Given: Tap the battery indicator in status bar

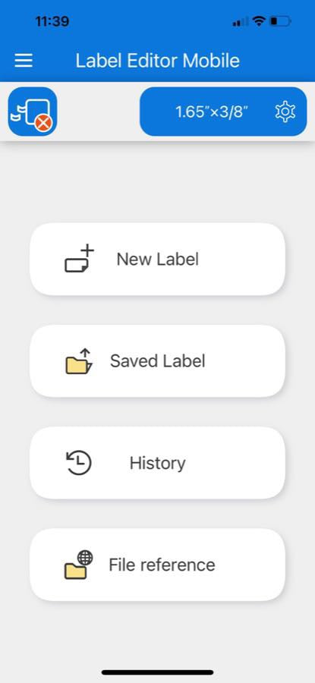Looking at the screenshot, I should 281,21.
